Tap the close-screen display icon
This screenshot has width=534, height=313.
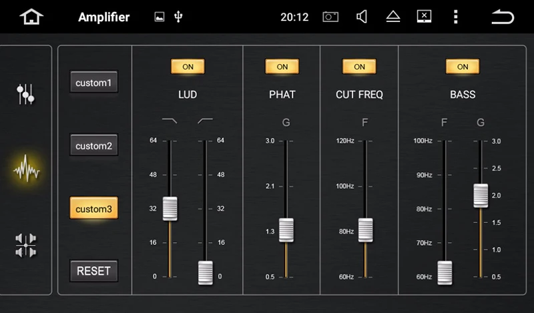point(424,16)
